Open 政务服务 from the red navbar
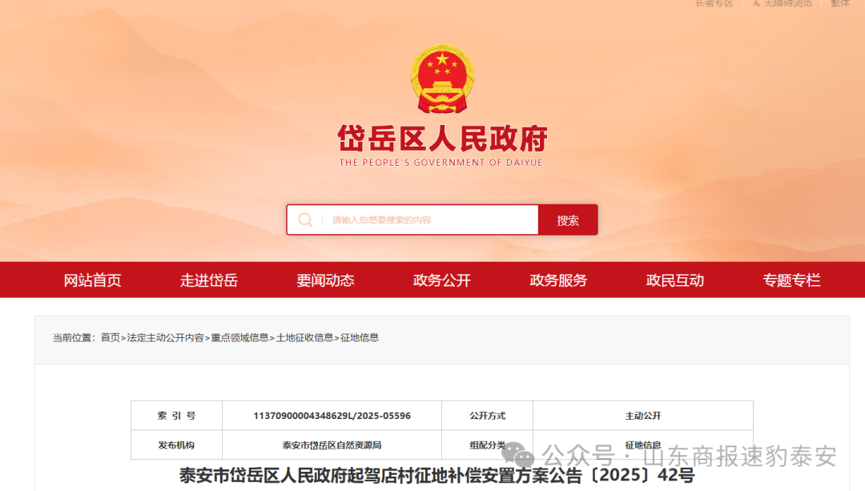This screenshot has height=491, width=865. 558,280
